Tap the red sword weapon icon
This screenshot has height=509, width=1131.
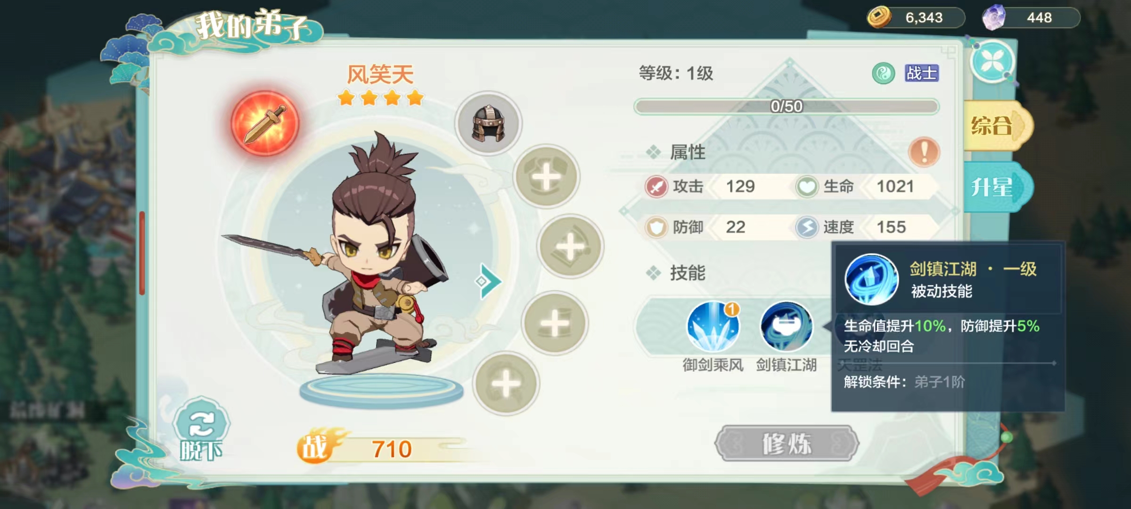[x=265, y=123]
